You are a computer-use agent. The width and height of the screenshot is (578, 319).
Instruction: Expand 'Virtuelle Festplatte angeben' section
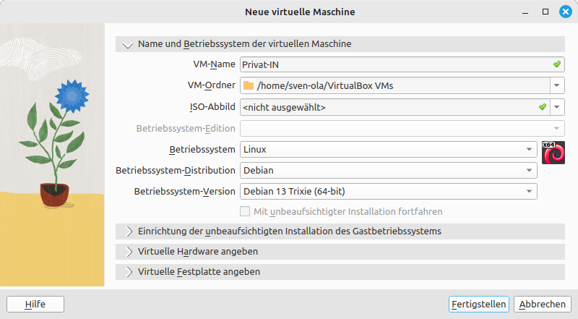pos(129,272)
